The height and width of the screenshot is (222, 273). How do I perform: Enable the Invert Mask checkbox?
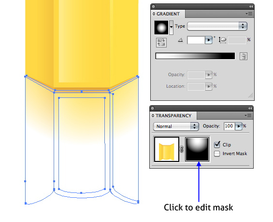point(217,154)
